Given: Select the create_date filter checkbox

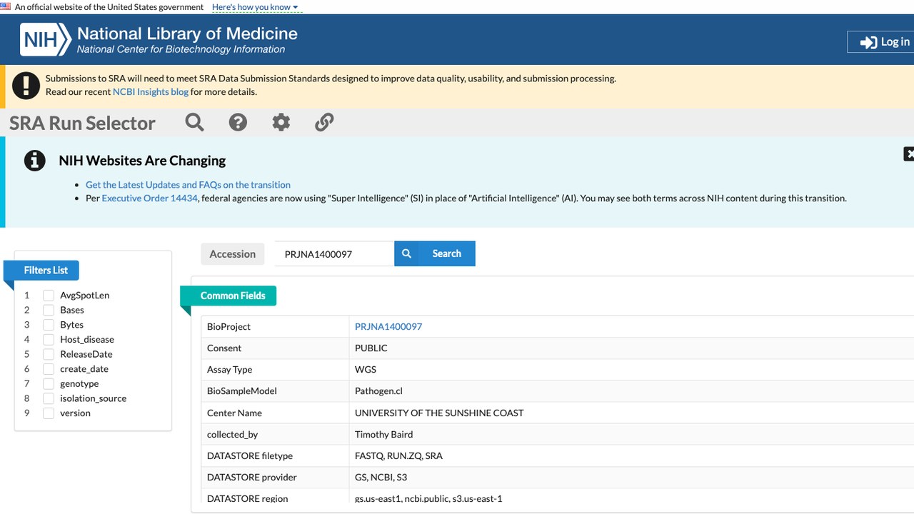Looking at the screenshot, I should [x=49, y=369].
